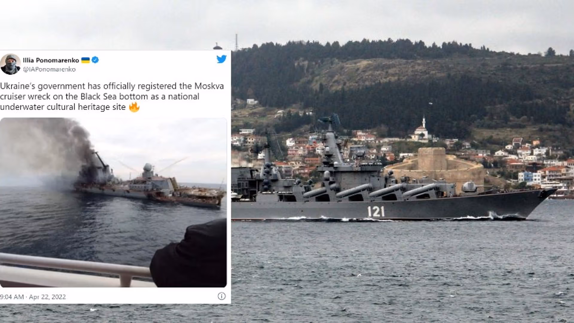This screenshot has width=574, height=323.
Task: Click the stone fortress tower behind ship
Action: point(432,159)
